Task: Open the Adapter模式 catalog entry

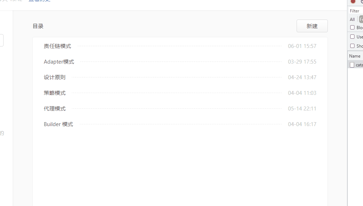Action: (x=59, y=62)
